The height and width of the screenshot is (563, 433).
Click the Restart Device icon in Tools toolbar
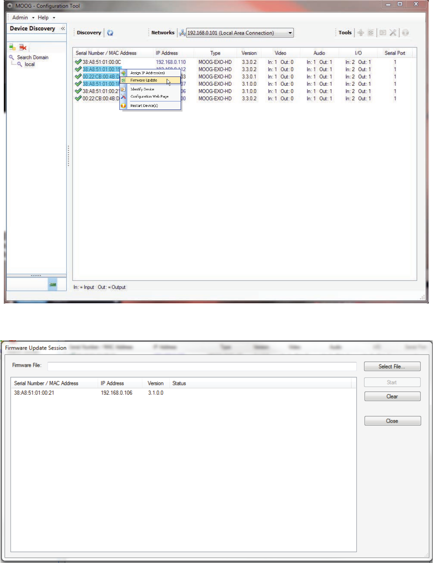coord(405,33)
